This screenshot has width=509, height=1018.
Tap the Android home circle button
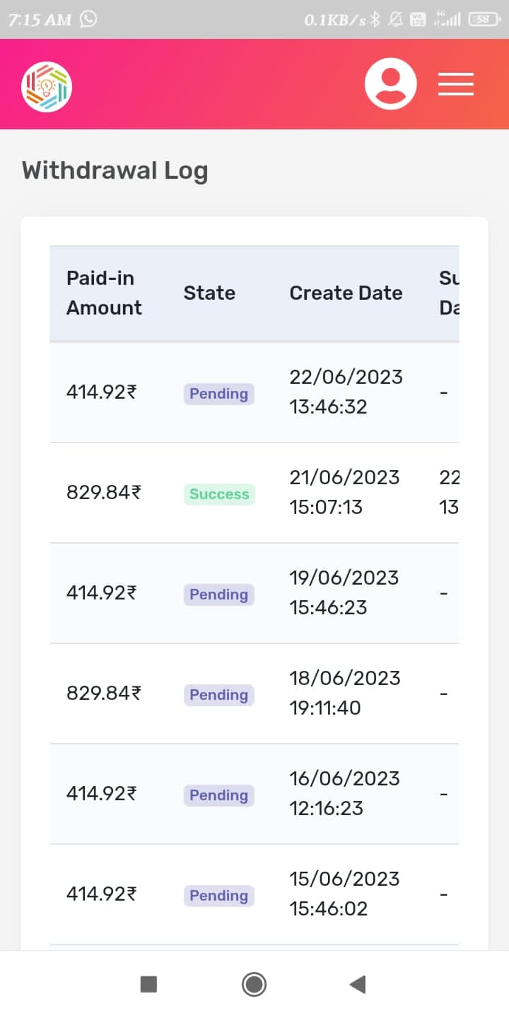click(254, 984)
